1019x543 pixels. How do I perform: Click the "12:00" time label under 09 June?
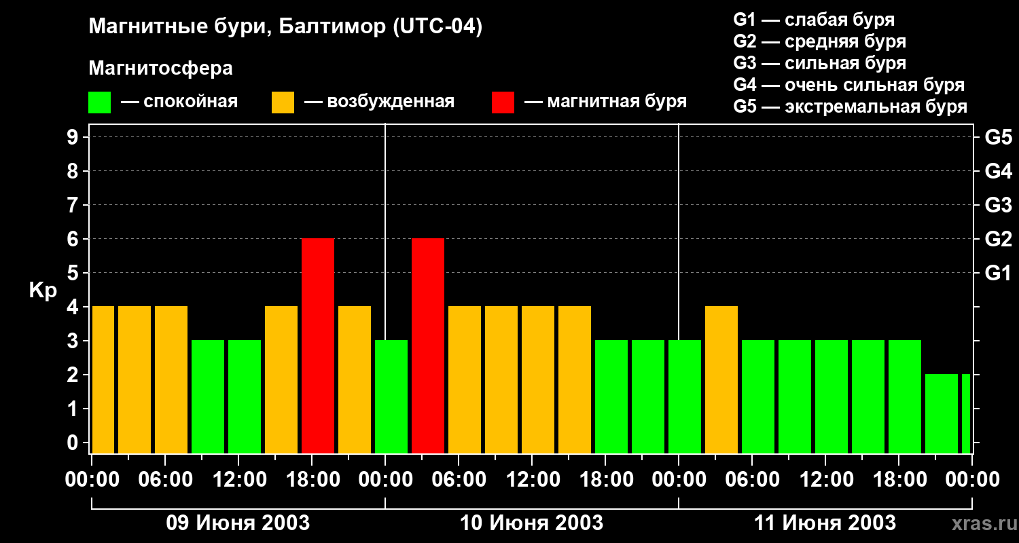pos(238,480)
